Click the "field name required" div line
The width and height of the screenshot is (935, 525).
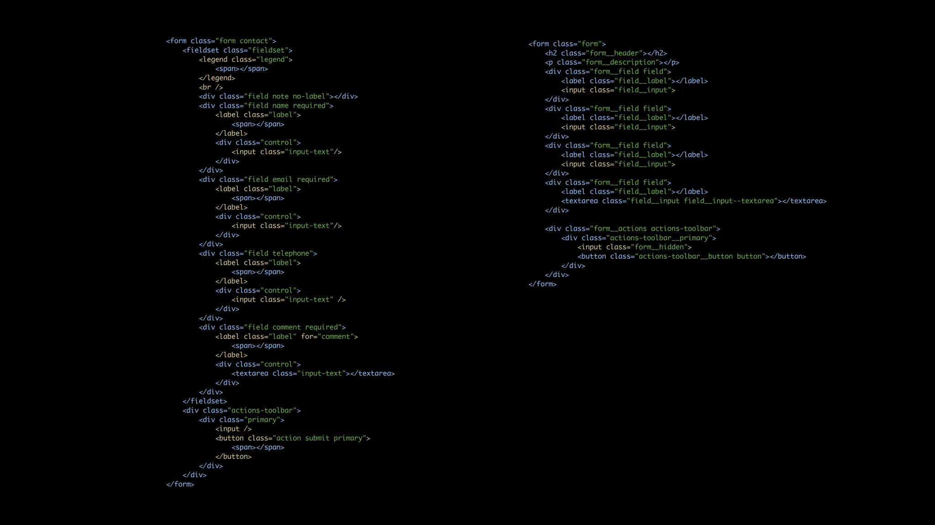[x=266, y=106]
